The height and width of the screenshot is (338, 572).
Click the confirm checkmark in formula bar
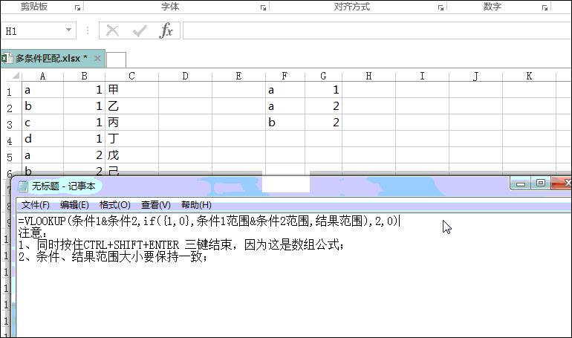[140, 31]
